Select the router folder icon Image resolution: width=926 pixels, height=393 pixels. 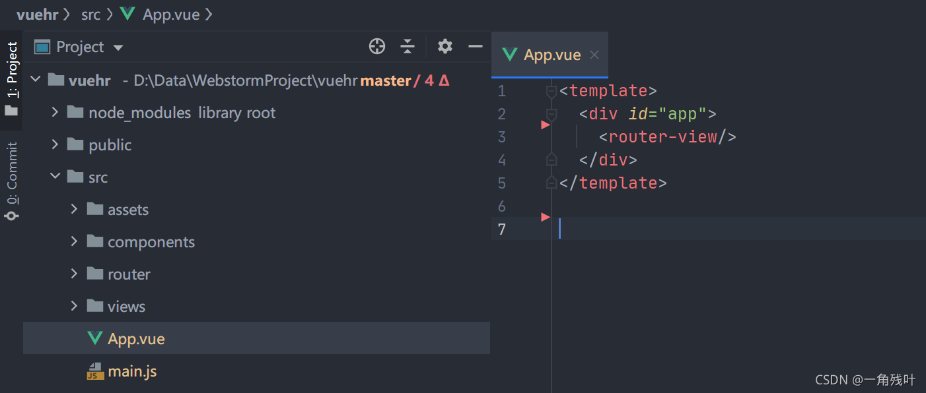point(95,274)
